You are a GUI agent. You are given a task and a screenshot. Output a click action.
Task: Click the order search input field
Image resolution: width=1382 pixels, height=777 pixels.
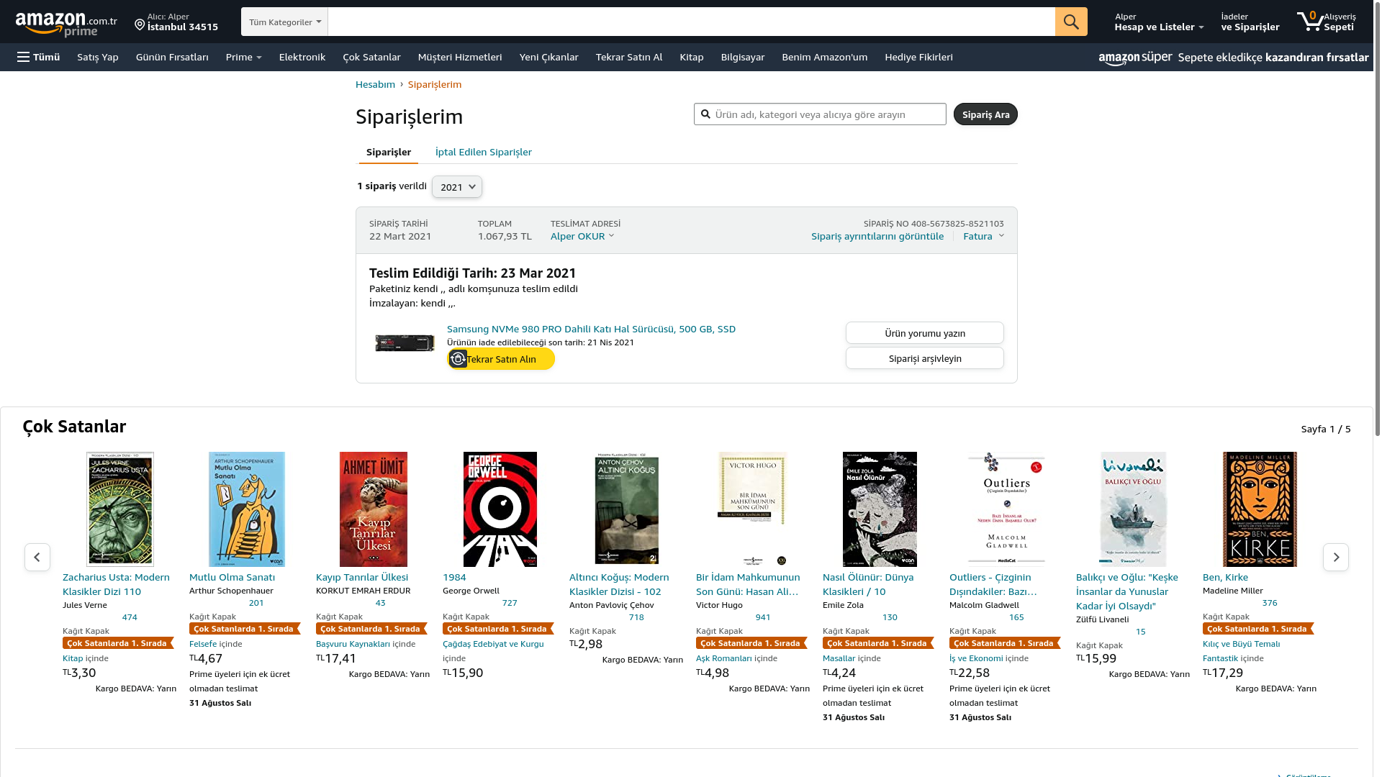820,114
